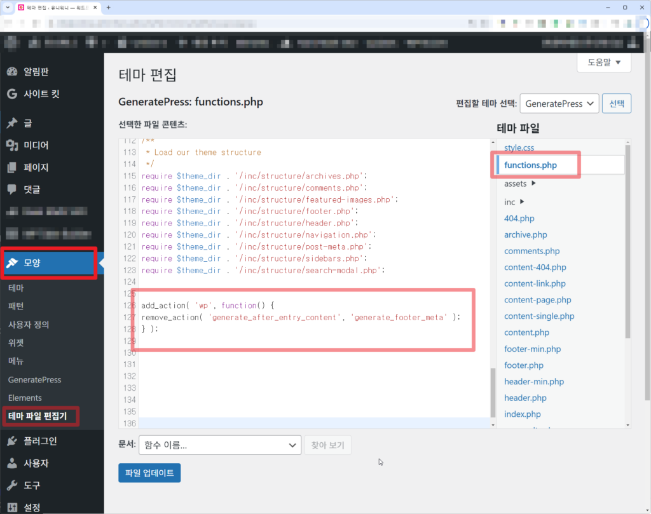The width and height of the screenshot is (651, 514).
Task: Open content-404.php theme file
Action: pos(535,267)
